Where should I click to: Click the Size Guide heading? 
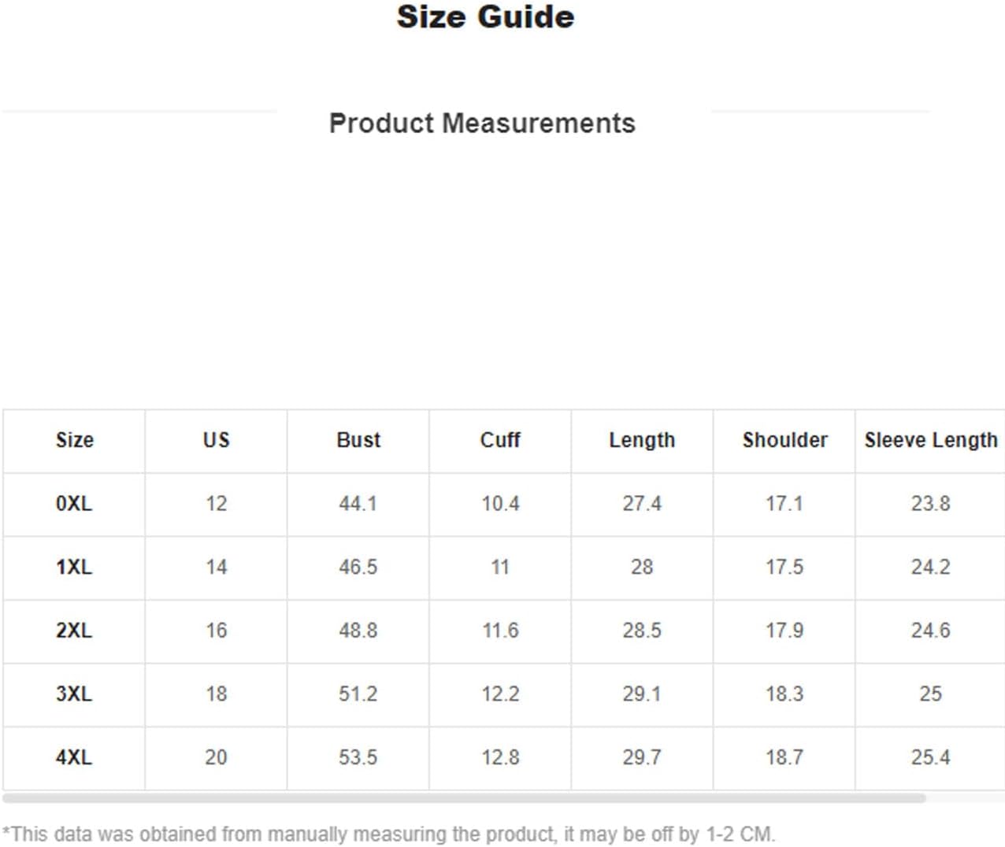point(485,17)
